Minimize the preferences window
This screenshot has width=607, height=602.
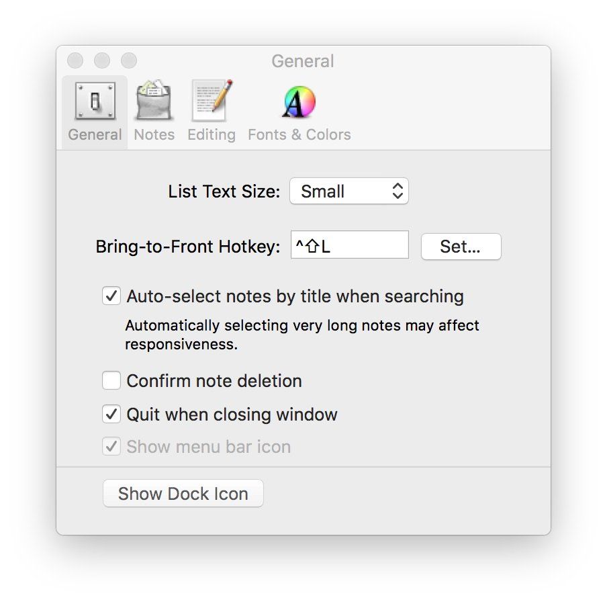[x=102, y=61]
